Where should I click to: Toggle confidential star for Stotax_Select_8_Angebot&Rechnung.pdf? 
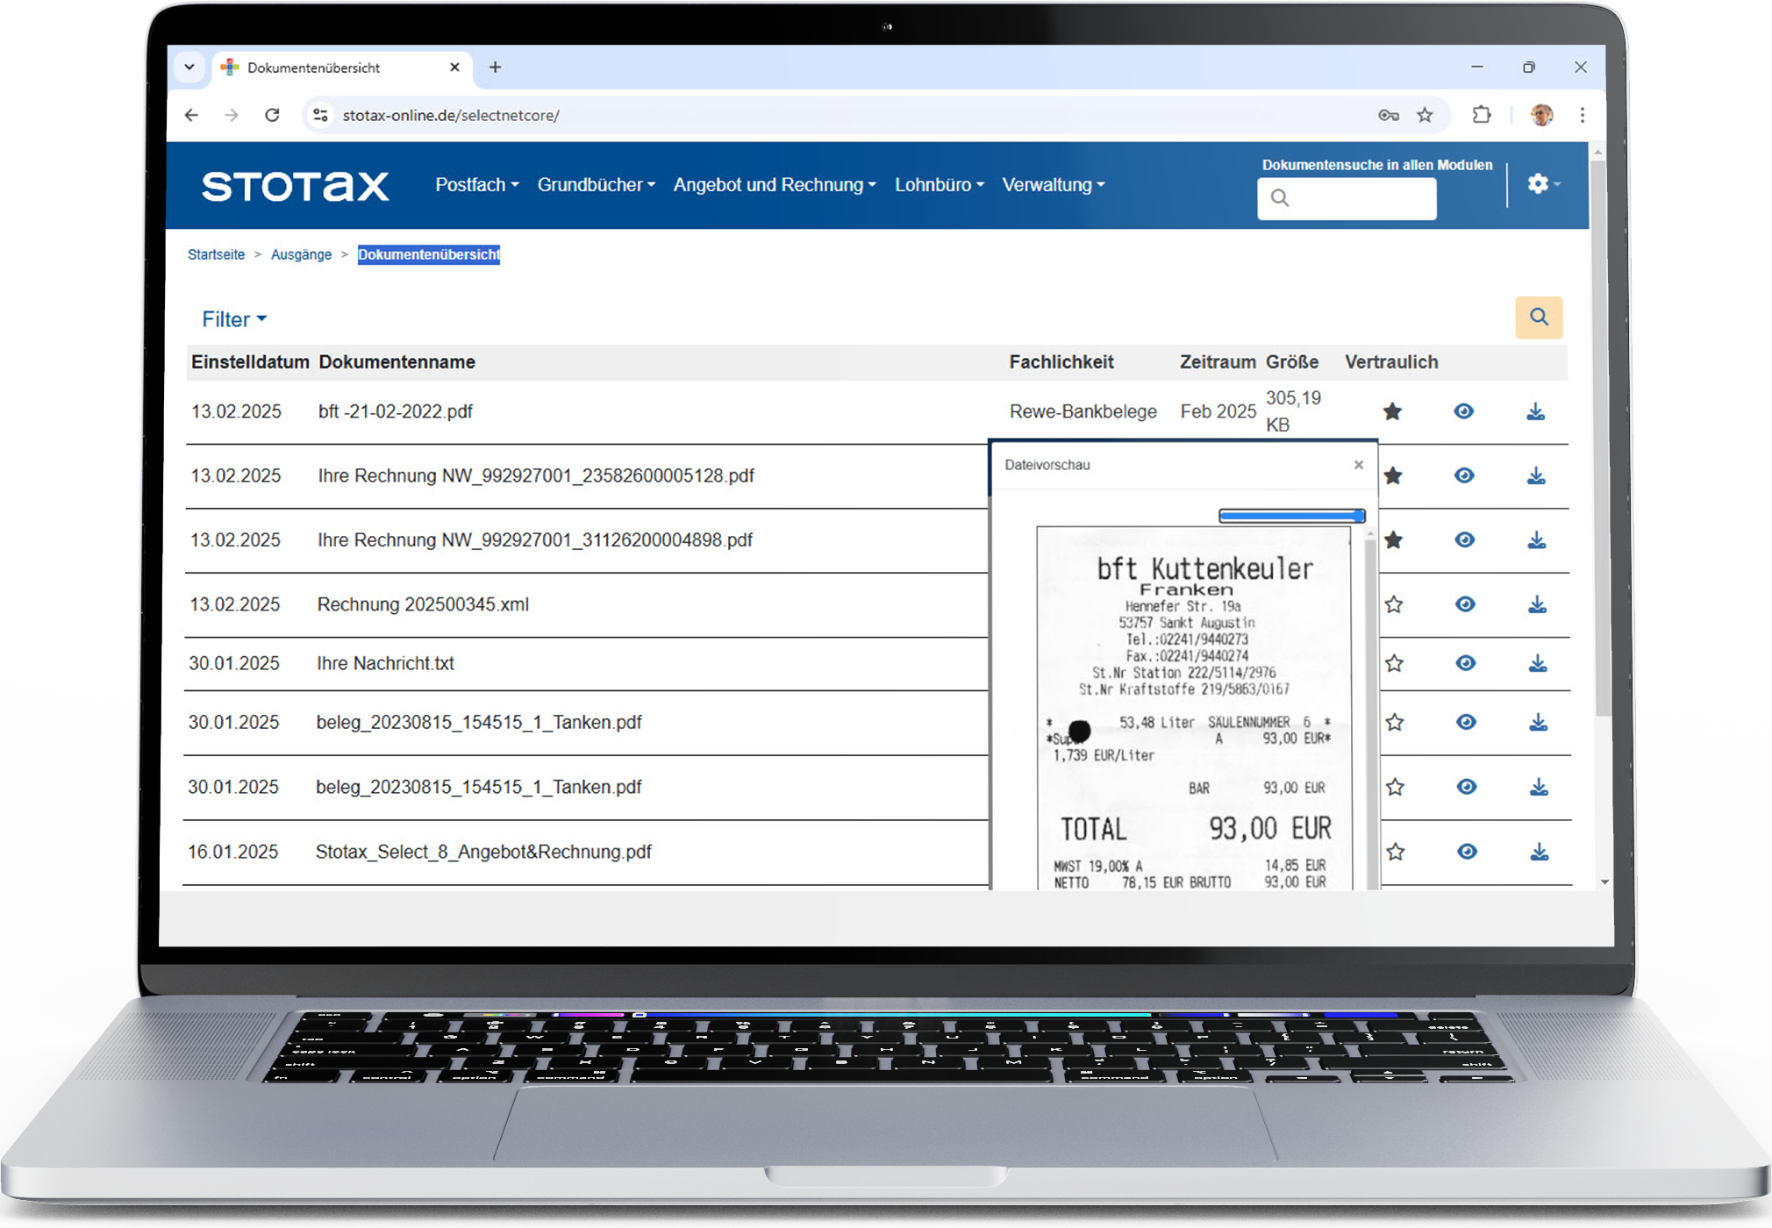pyautogui.click(x=1396, y=852)
